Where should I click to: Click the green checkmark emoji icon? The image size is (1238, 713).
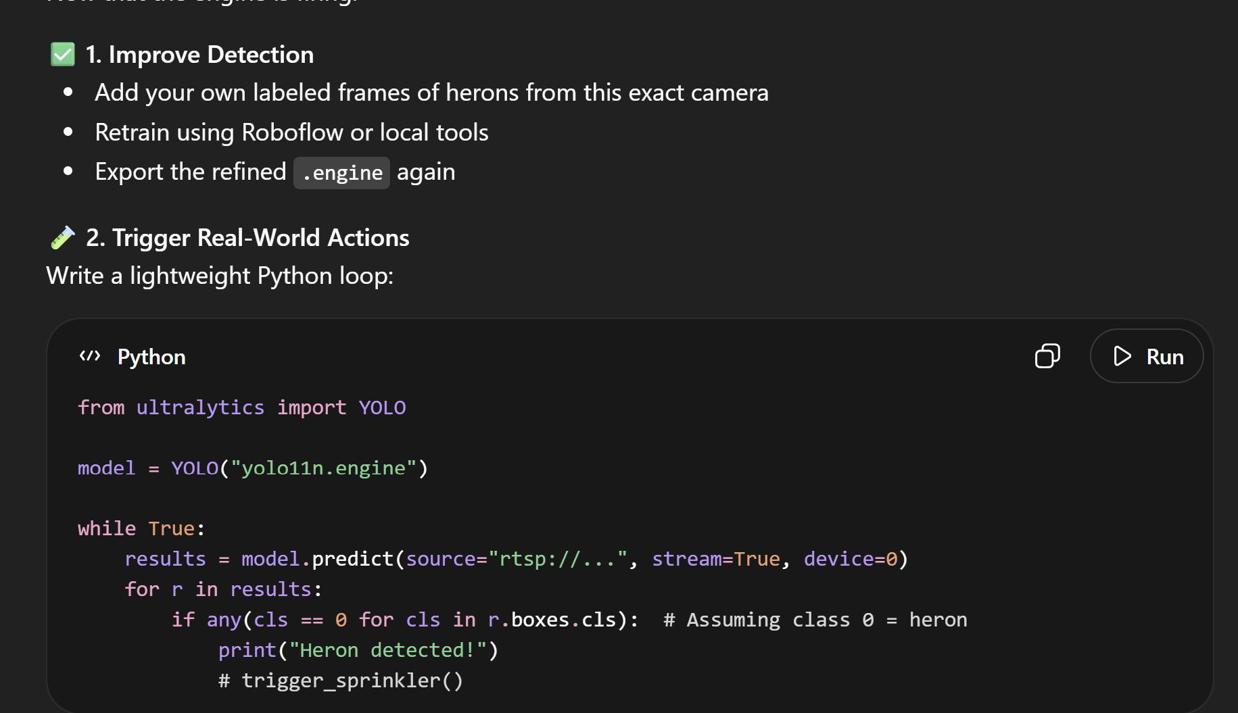pyautogui.click(x=63, y=55)
